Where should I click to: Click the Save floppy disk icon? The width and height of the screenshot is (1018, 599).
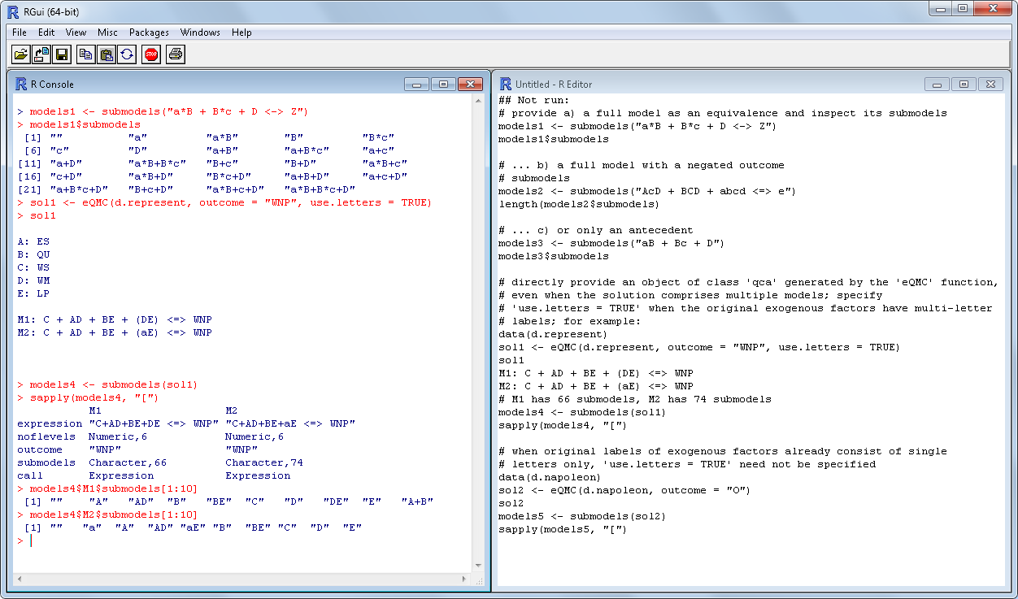pyautogui.click(x=62, y=54)
